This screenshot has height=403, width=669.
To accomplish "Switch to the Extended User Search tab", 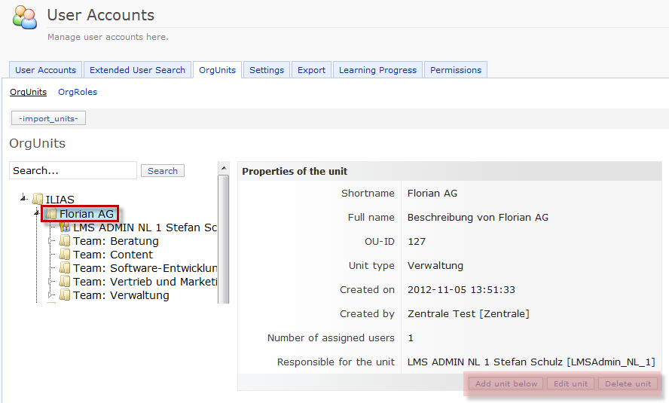I will tap(137, 70).
